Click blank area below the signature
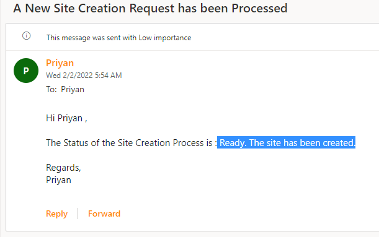 194,197
